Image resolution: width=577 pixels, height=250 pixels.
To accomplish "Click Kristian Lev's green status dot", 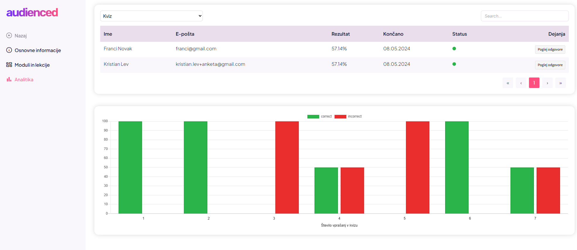I will (454, 64).
